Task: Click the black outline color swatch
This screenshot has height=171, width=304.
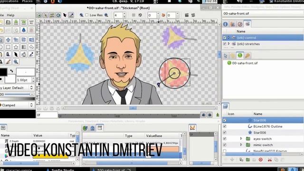Action: click(x=3, y=72)
